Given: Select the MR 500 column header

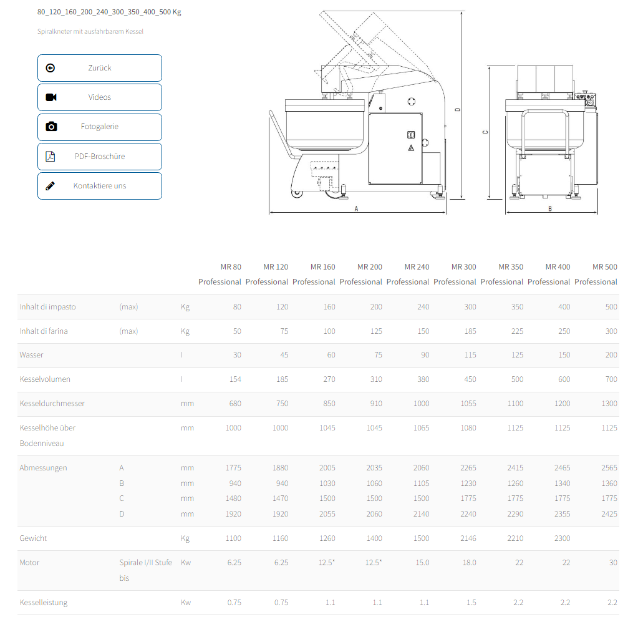Looking at the screenshot, I should tap(596, 274).
